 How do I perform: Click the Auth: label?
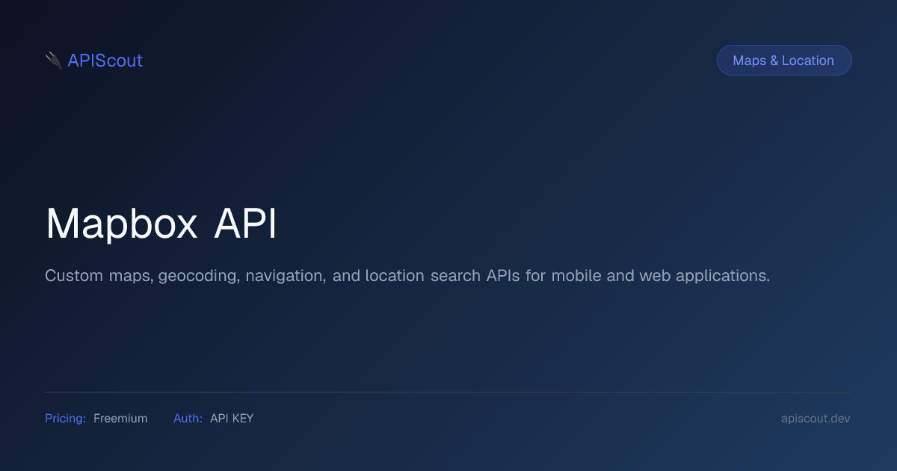click(x=188, y=419)
